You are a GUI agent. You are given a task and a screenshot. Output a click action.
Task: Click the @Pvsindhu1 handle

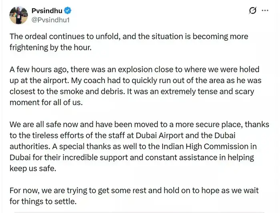(48, 19)
